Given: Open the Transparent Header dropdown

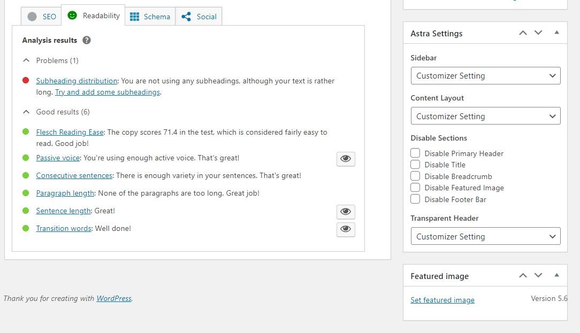Looking at the screenshot, I should (x=485, y=236).
